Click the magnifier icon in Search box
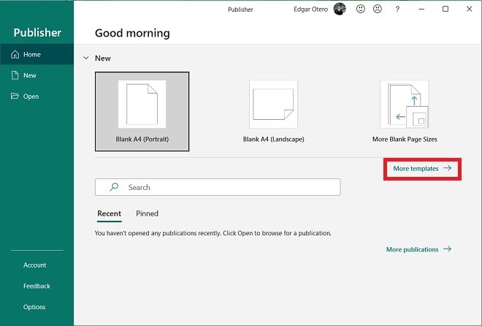 point(114,186)
